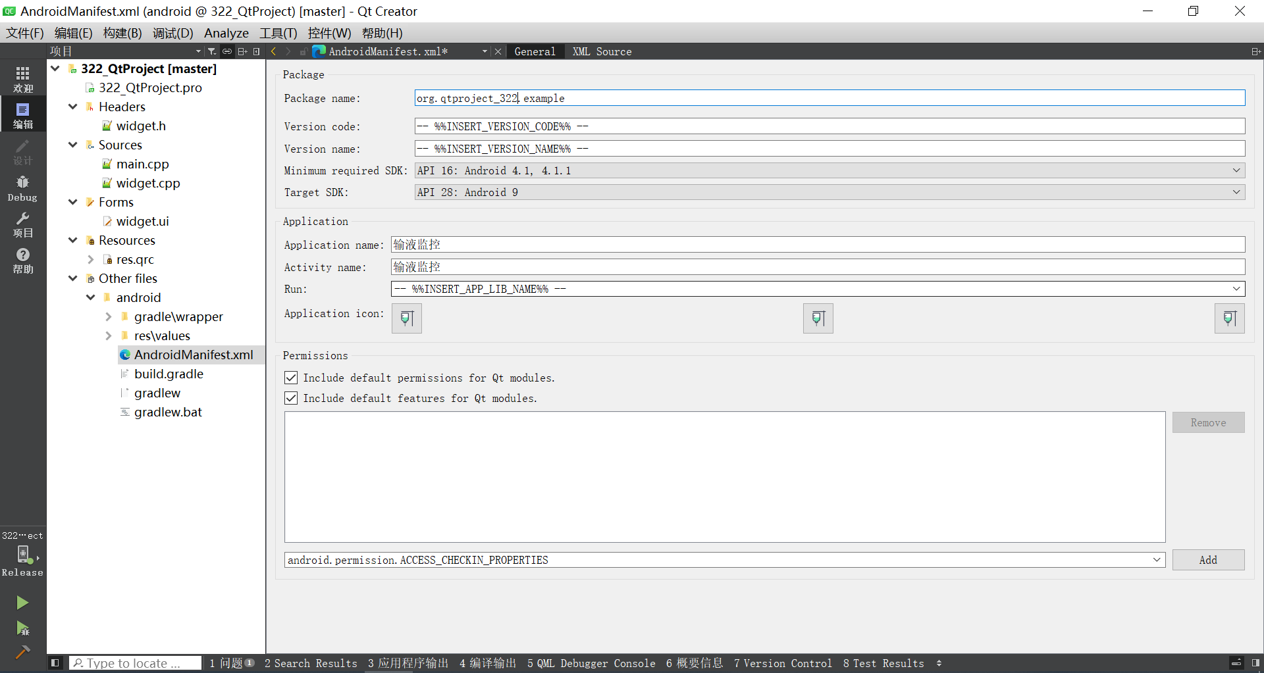This screenshot has width=1264, height=673.
Task: Expand the res.qrc resource file
Action: click(91, 259)
